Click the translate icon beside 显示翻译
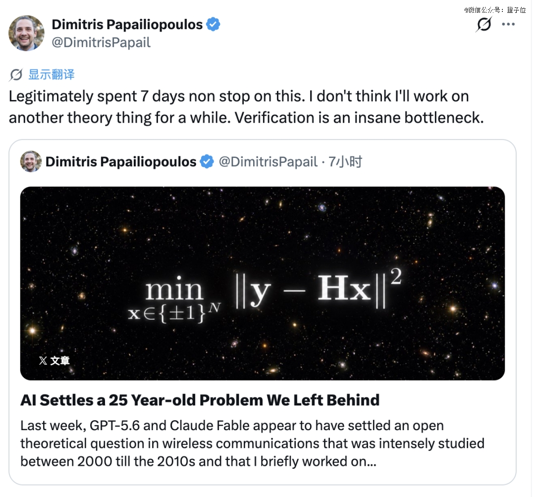This screenshot has height=497, width=535. point(16,75)
